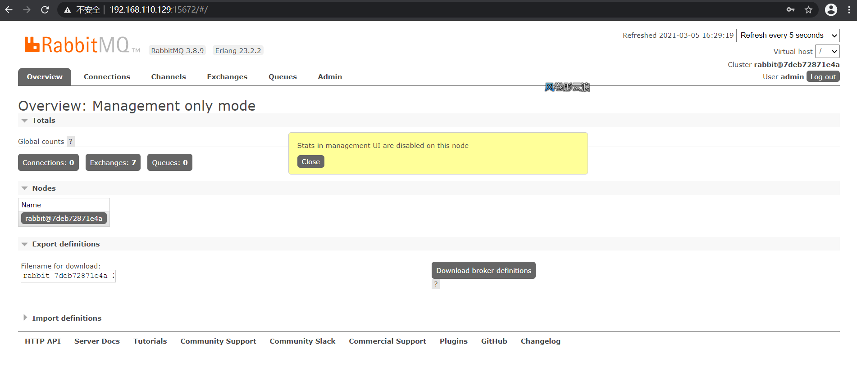
Task: Go to the Admin tab
Action: 330,77
